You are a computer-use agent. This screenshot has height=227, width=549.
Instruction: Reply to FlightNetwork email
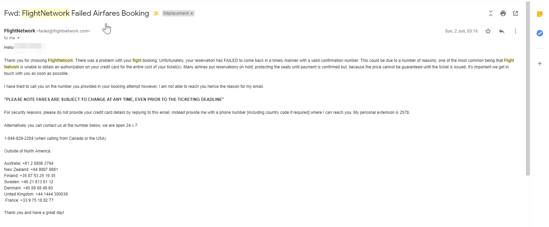[x=502, y=31]
